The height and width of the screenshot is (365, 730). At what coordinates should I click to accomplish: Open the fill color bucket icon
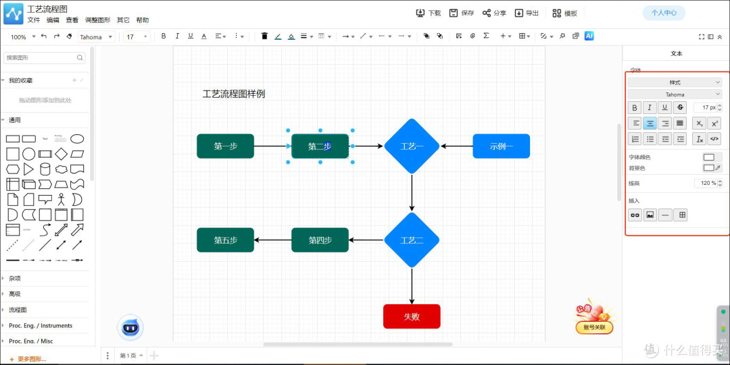pos(291,36)
